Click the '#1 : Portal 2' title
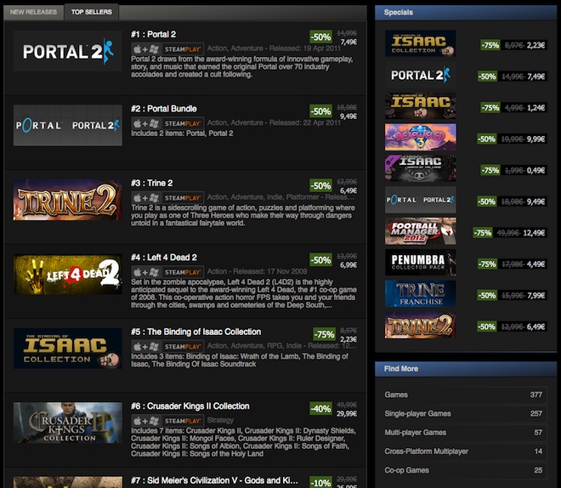The height and width of the screenshot is (488, 561). pos(153,34)
